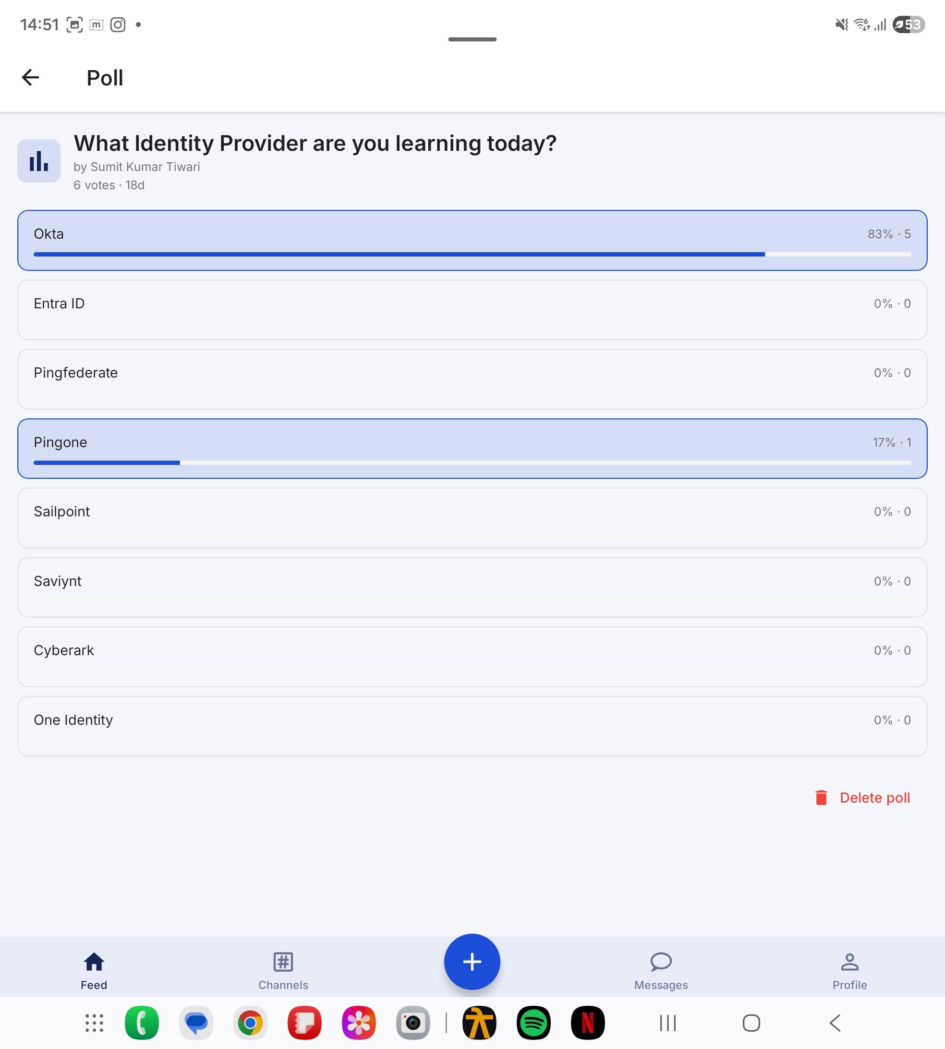Viewport: 945px width, 1049px height.
Task: Open Spotify from the dock
Action: pyautogui.click(x=533, y=1023)
